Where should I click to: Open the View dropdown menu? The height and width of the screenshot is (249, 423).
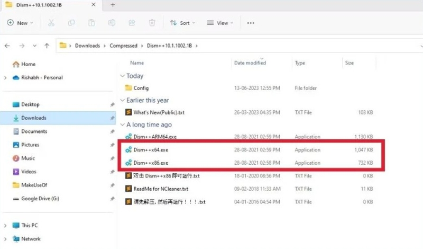220,23
